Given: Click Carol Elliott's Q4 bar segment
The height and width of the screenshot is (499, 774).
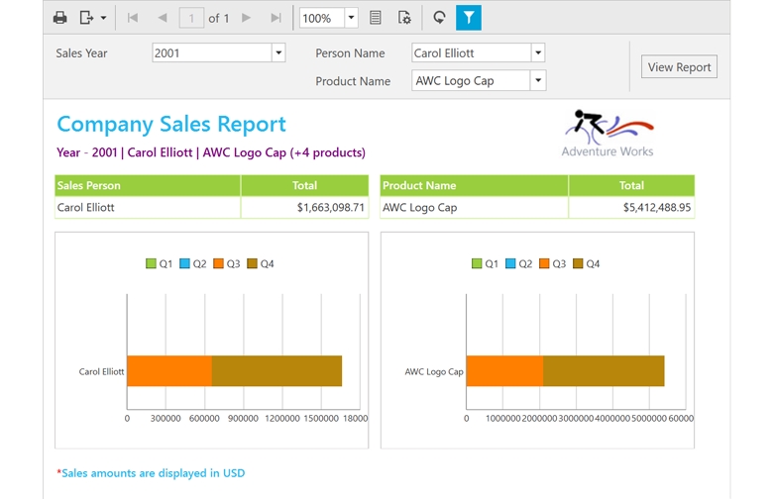Looking at the screenshot, I should pos(276,371).
